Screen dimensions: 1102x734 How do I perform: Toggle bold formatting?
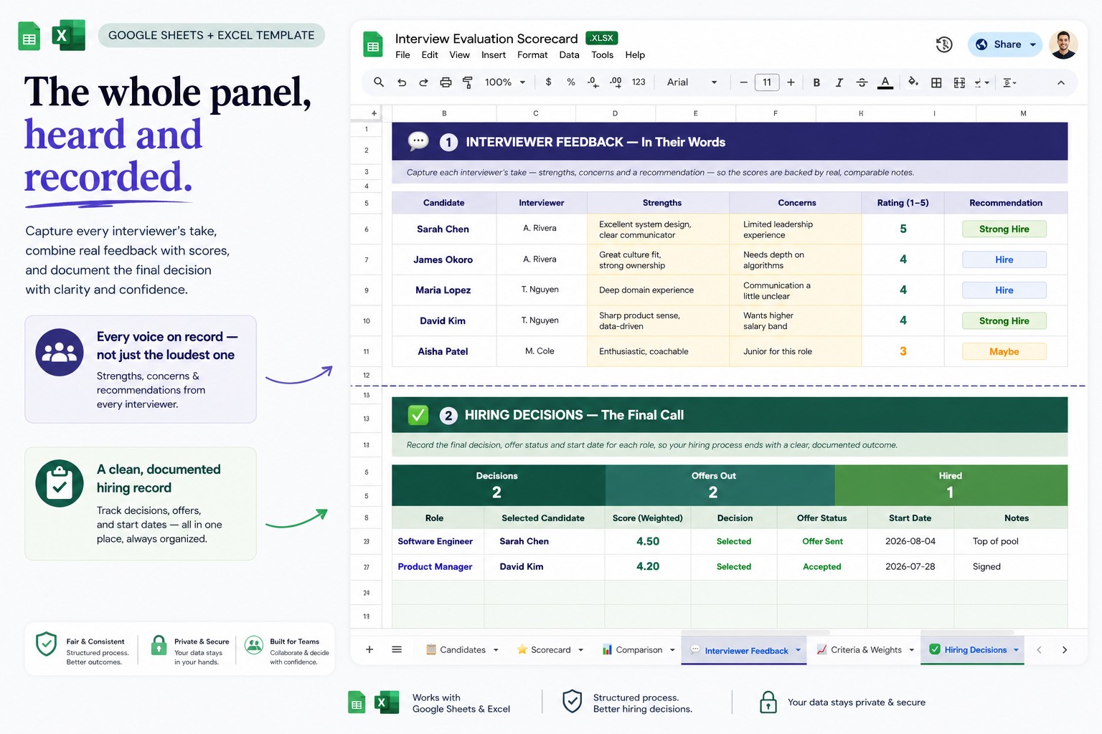[816, 82]
